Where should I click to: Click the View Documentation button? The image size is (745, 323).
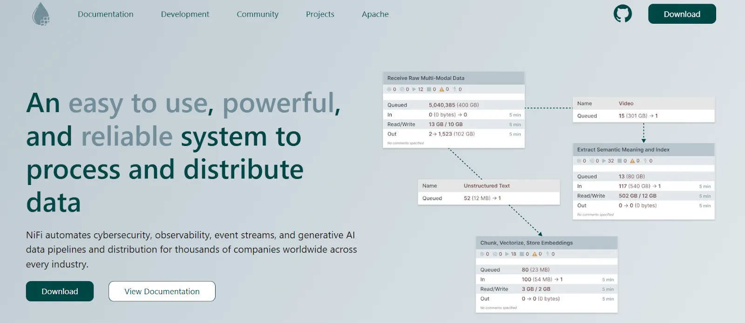coord(162,291)
